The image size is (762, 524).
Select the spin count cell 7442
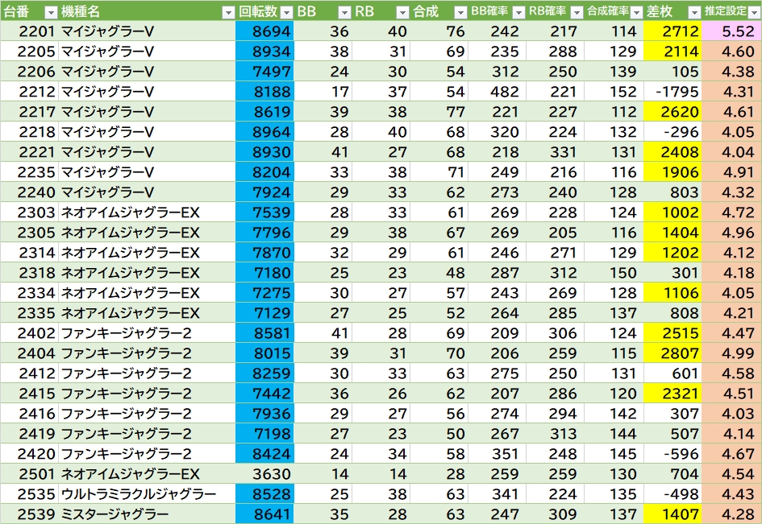click(x=264, y=394)
